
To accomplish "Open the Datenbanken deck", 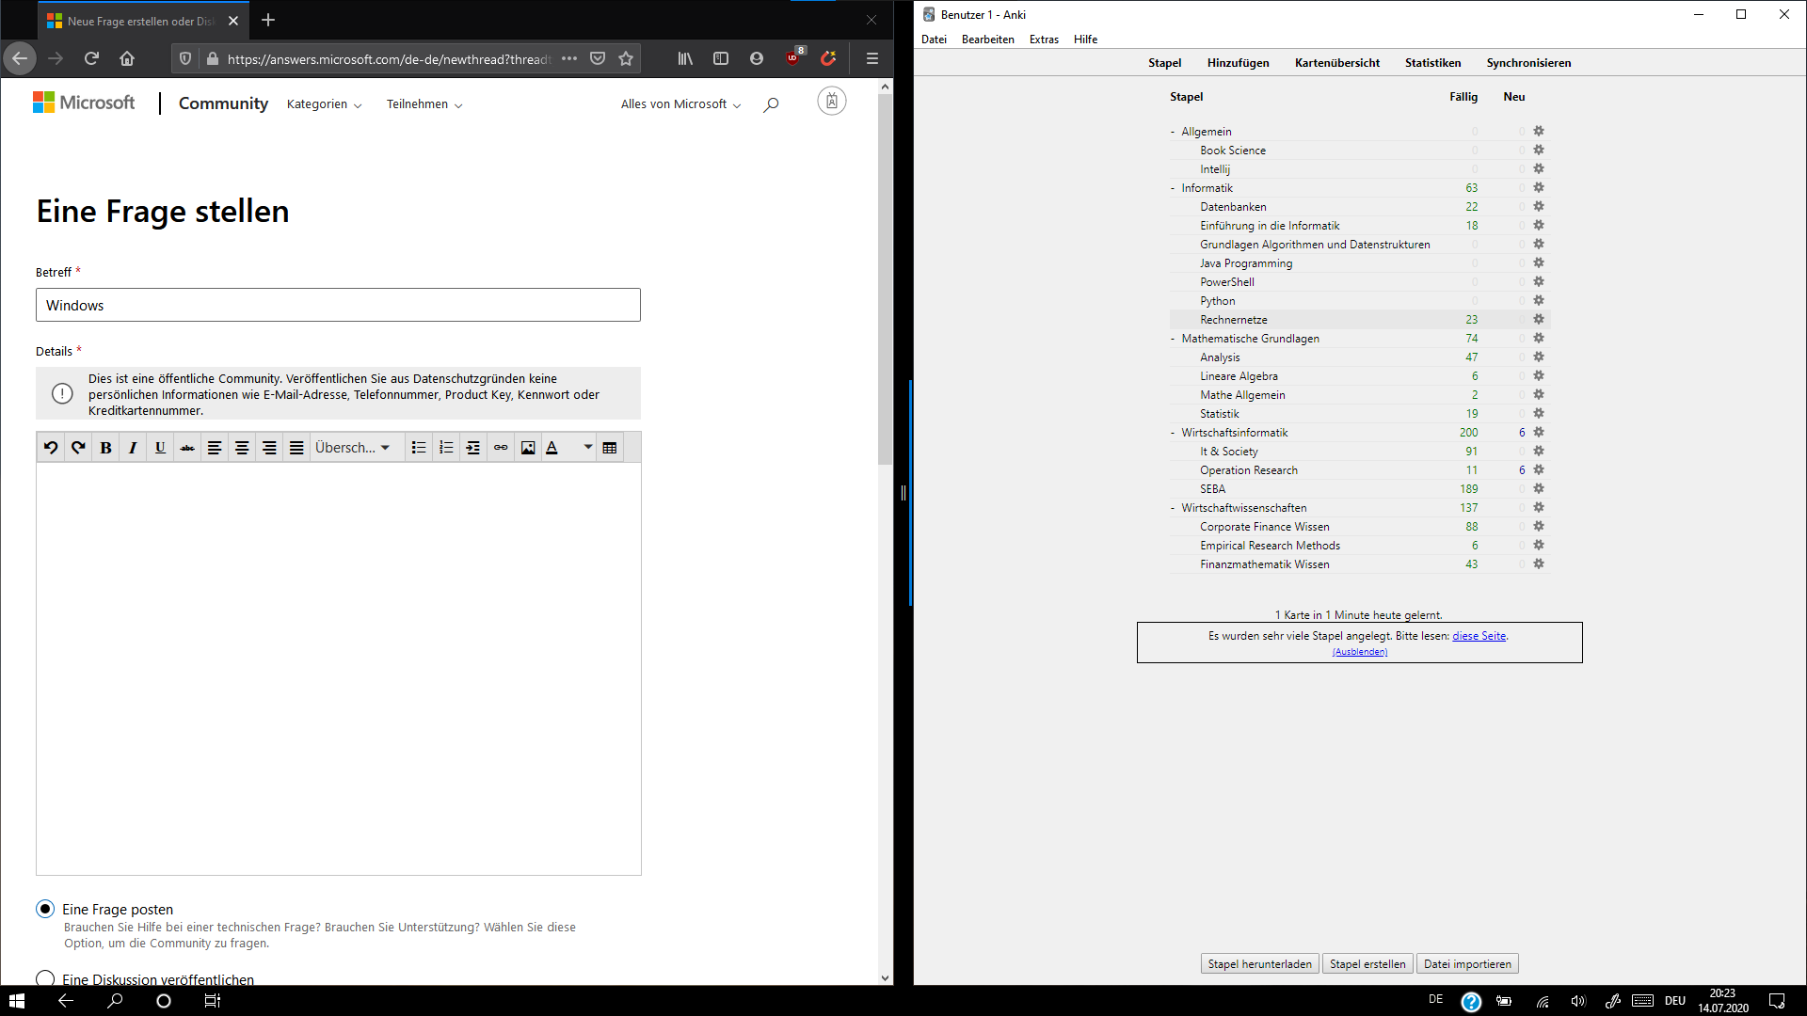I will 1233,207.
